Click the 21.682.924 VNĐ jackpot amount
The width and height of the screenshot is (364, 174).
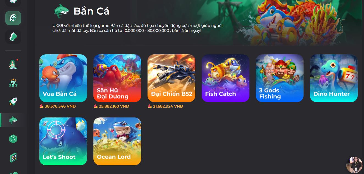click(x=168, y=106)
